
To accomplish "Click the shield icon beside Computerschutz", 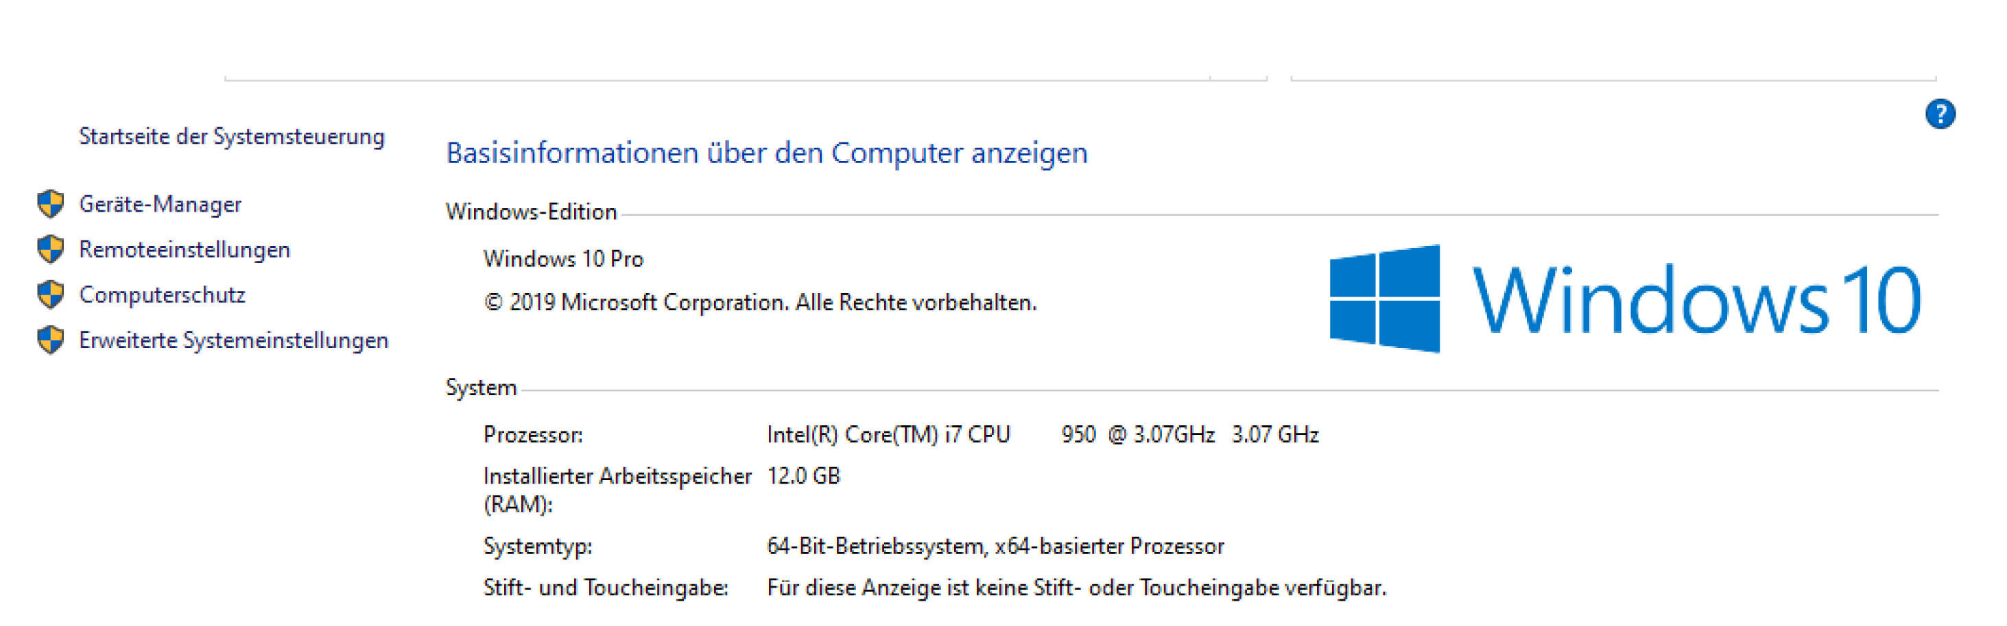I will tap(51, 295).
